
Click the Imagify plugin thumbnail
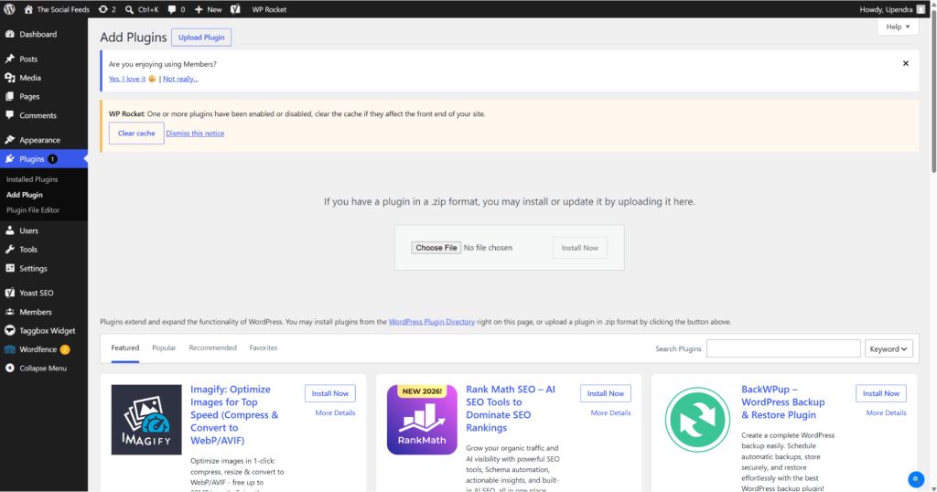(x=146, y=420)
